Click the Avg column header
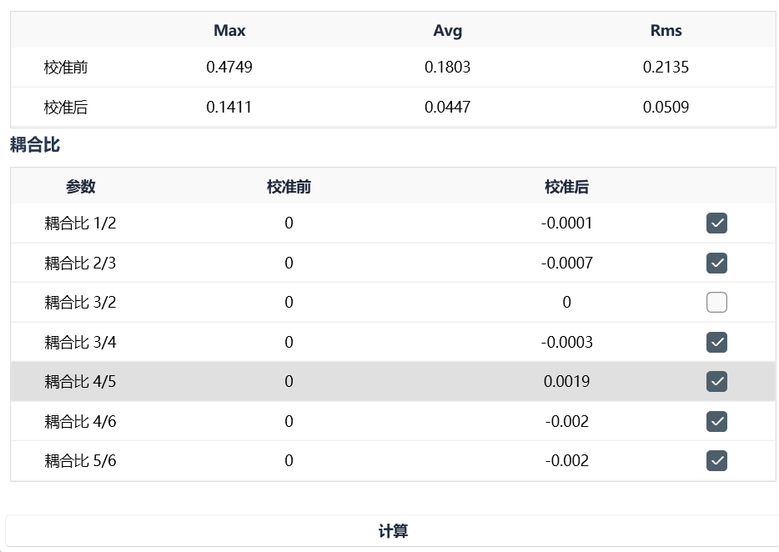 coord(447,30)
